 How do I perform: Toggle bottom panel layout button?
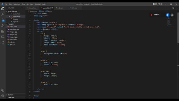tap(156, 4)
